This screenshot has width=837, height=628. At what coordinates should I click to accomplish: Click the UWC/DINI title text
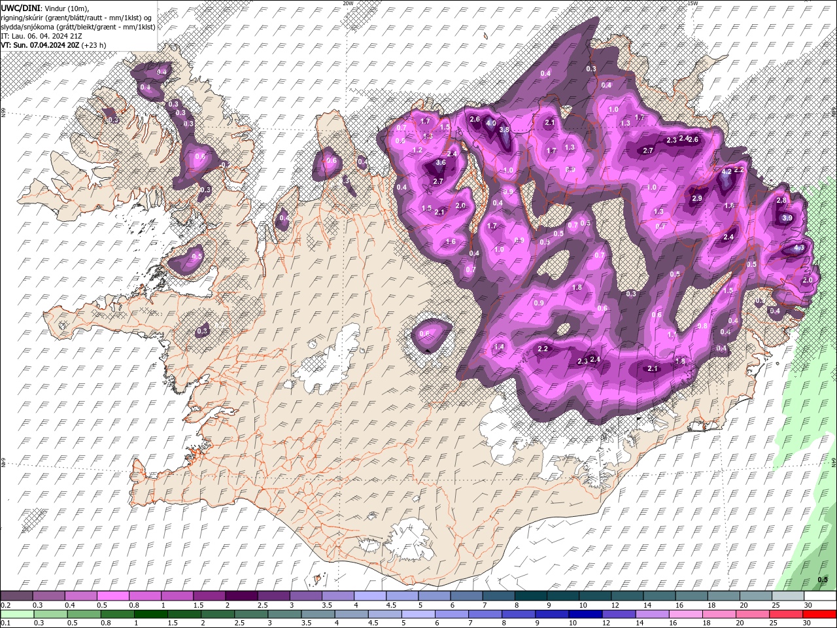click(21, 8)
